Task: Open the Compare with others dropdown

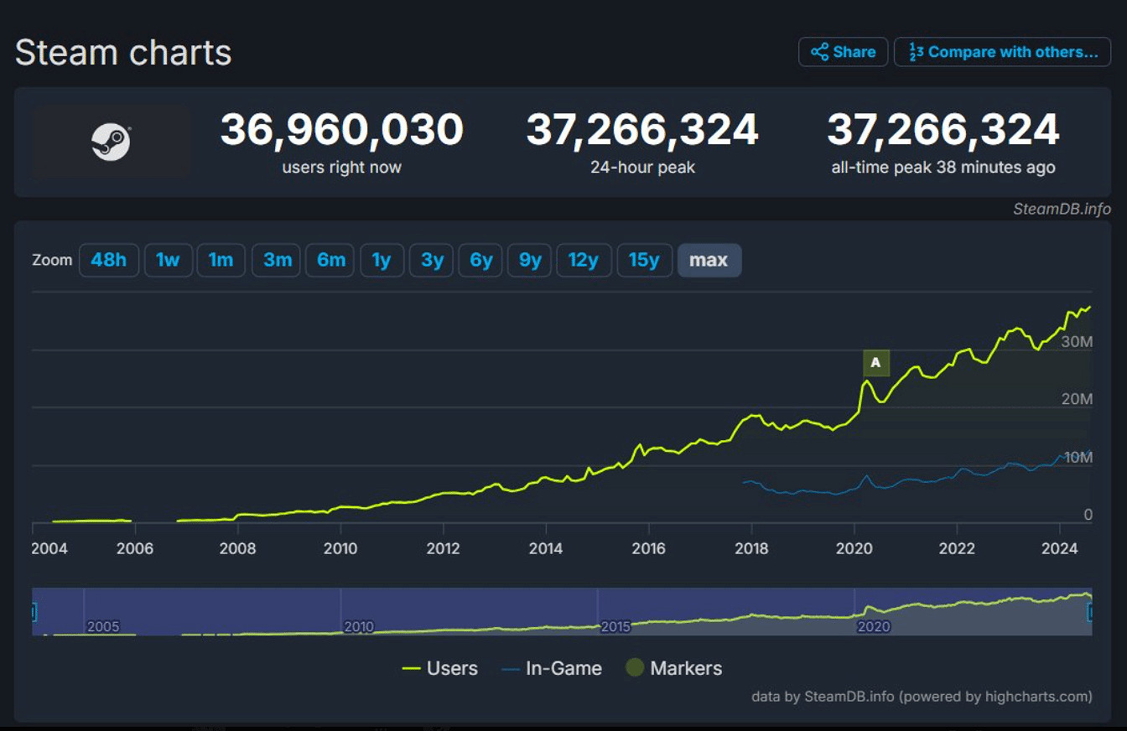Action: click(1002, 52)
